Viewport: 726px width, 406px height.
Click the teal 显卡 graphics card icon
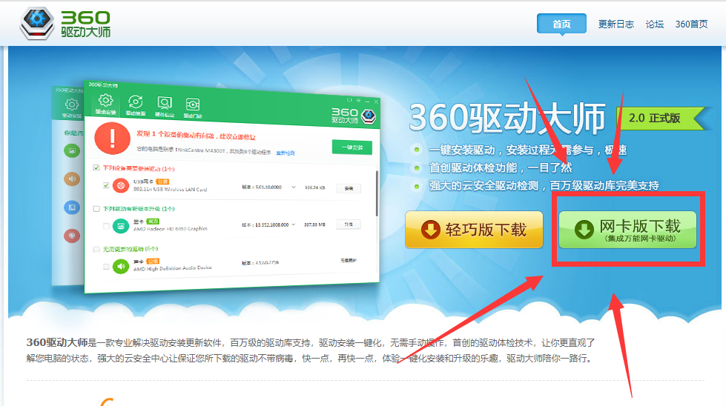[121, 226]
